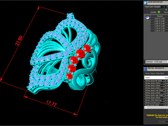
Task: Select the 1.50 X 1.50 gem row
Action: 159,26
